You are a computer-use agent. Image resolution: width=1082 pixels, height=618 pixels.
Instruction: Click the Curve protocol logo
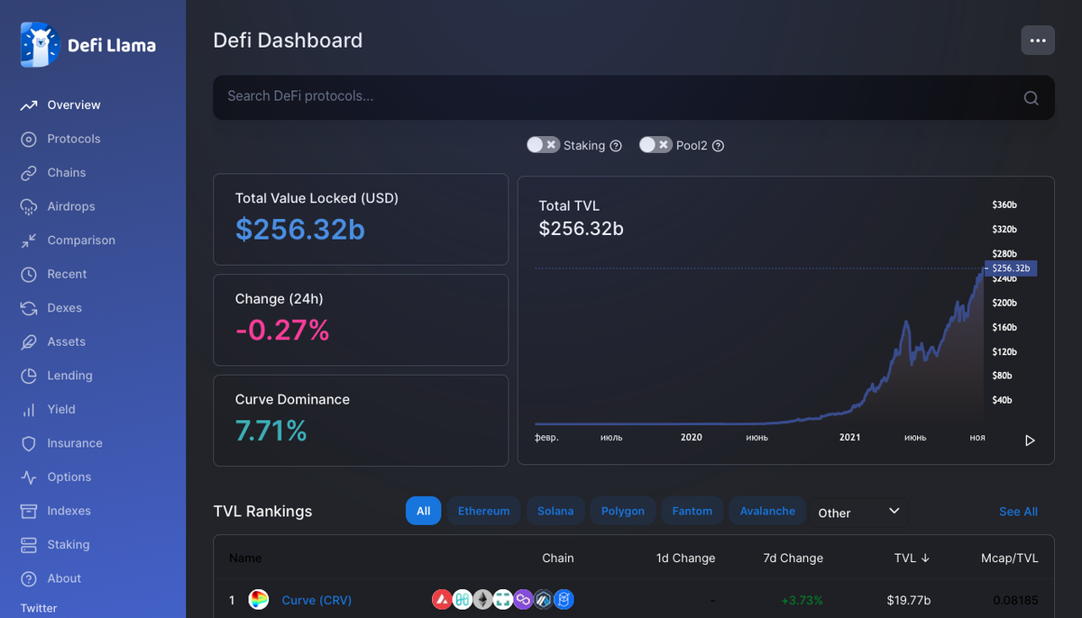tap(259, 600)
